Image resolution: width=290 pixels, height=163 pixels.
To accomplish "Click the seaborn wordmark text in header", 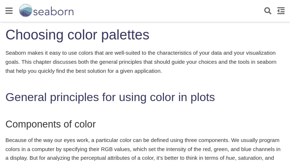I will [53, 12].
